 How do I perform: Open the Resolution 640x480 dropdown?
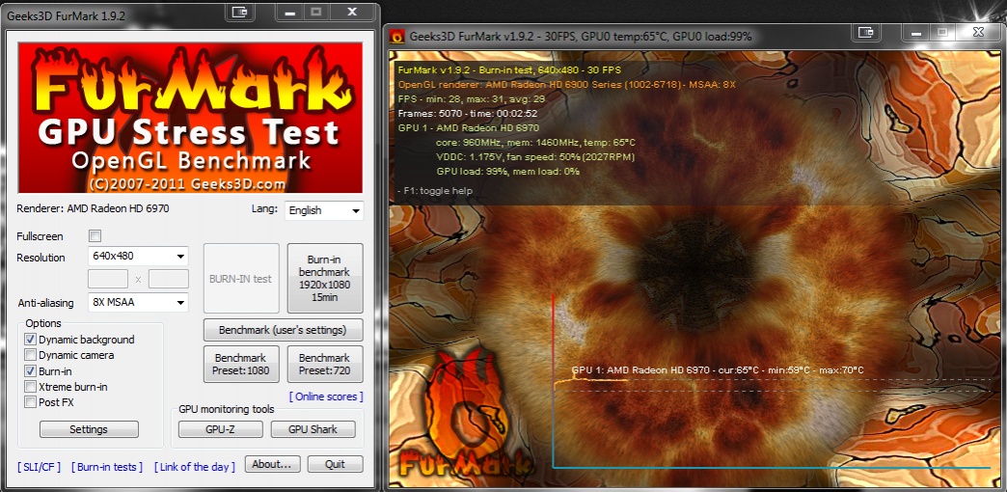138,257
